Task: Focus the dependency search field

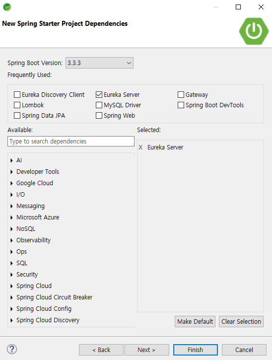Action: click(71, 141)
